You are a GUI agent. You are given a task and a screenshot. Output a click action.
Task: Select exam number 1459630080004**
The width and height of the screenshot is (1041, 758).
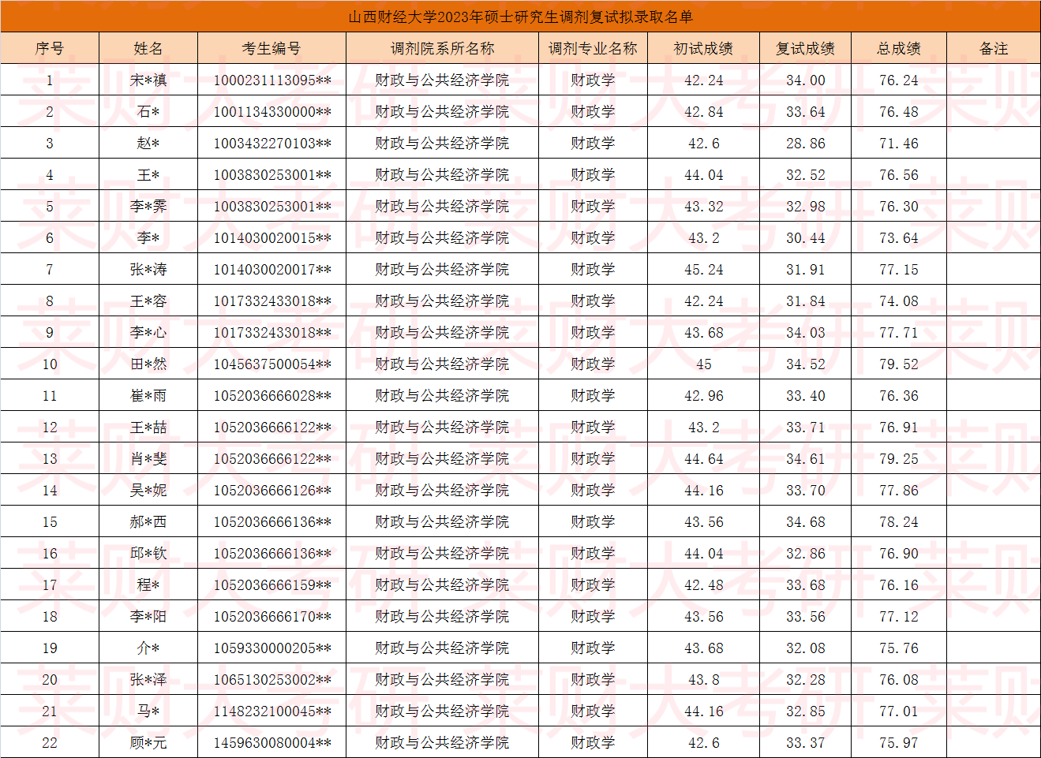[271, 742]
